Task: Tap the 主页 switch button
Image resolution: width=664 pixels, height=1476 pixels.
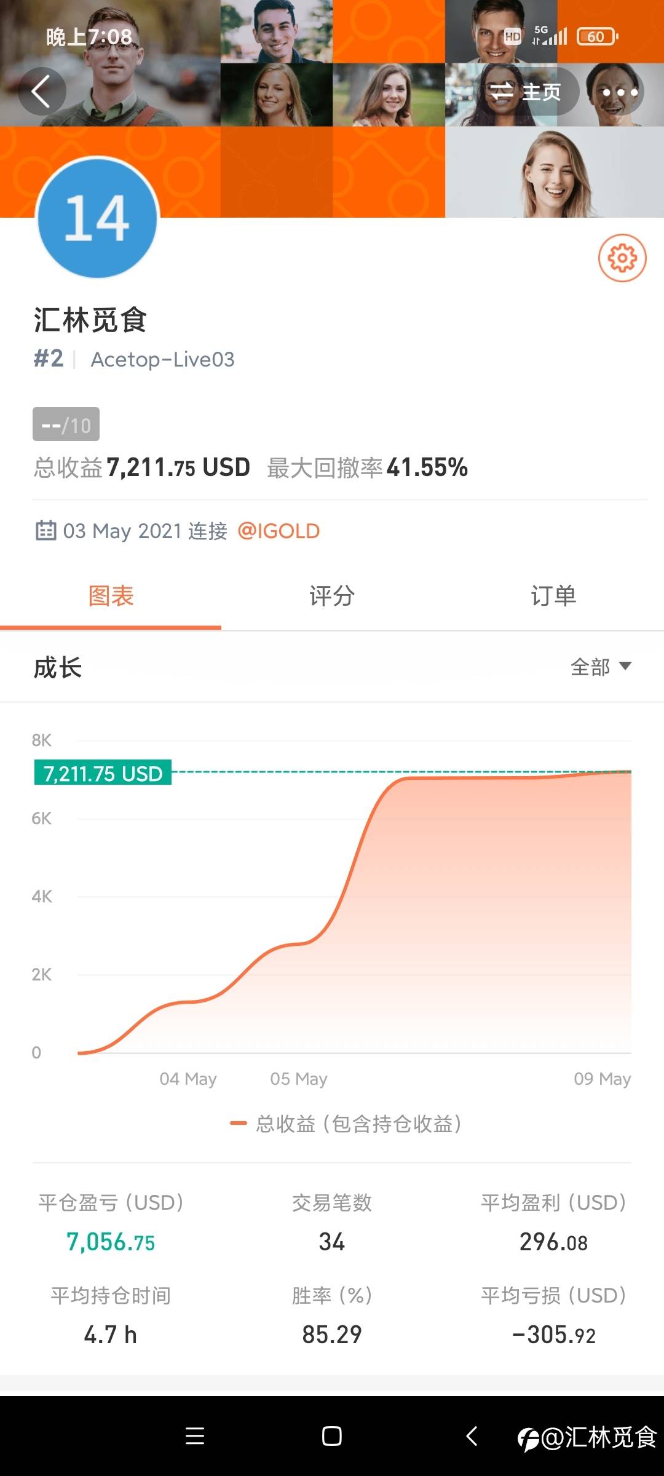Action: click(526, 92)
